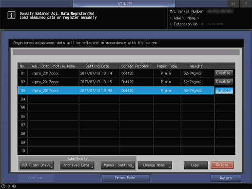
Task: Click the Copy button
Action: 195,165
